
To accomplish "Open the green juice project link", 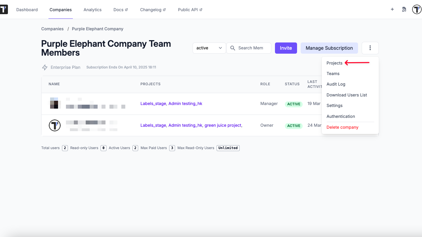I will click(x=223, y=125).
